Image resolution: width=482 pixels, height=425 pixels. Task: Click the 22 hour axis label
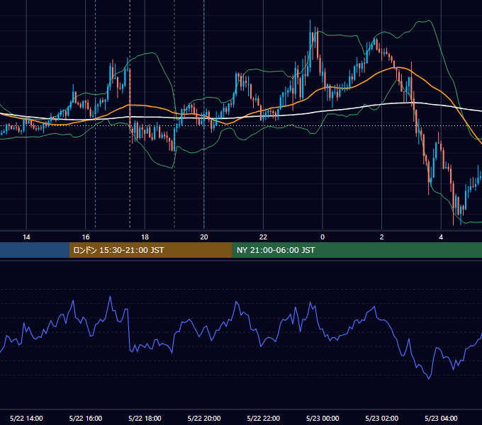pos(263,237)
